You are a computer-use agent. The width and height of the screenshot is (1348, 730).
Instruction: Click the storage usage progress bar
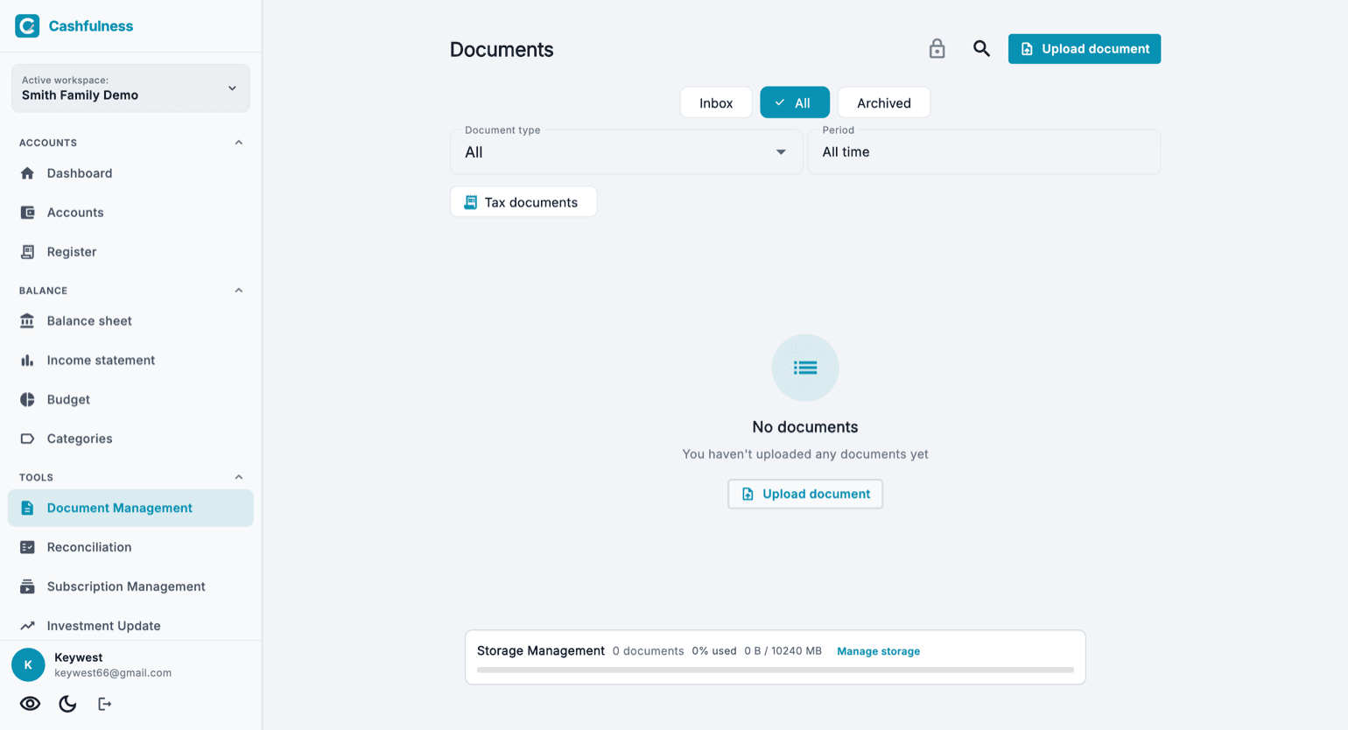click(x=776, y=670)
